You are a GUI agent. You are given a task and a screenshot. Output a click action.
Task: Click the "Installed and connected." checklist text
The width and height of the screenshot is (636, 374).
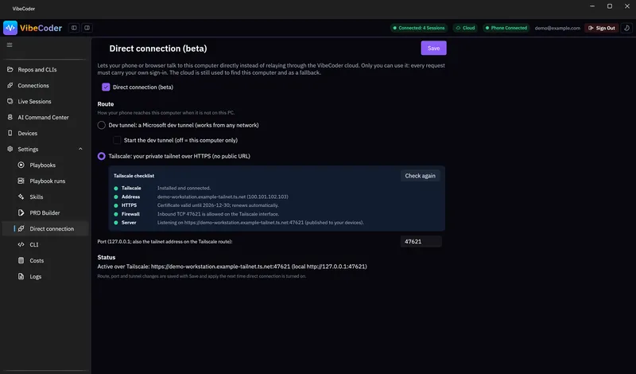(184, 188)
